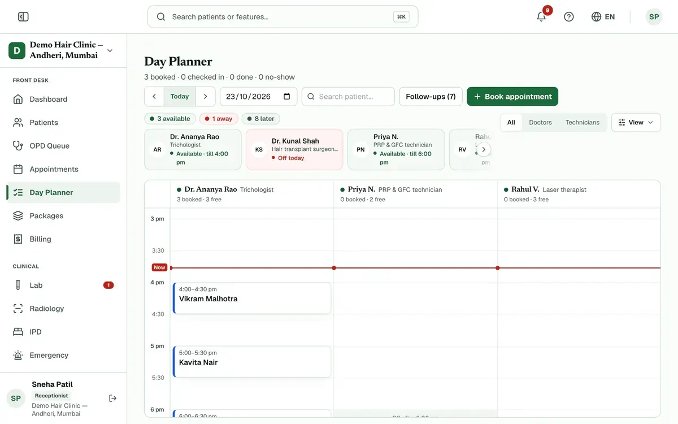Click the globe language icon
The width and height of the screenshot is (678, 424).
coord(596,17)
